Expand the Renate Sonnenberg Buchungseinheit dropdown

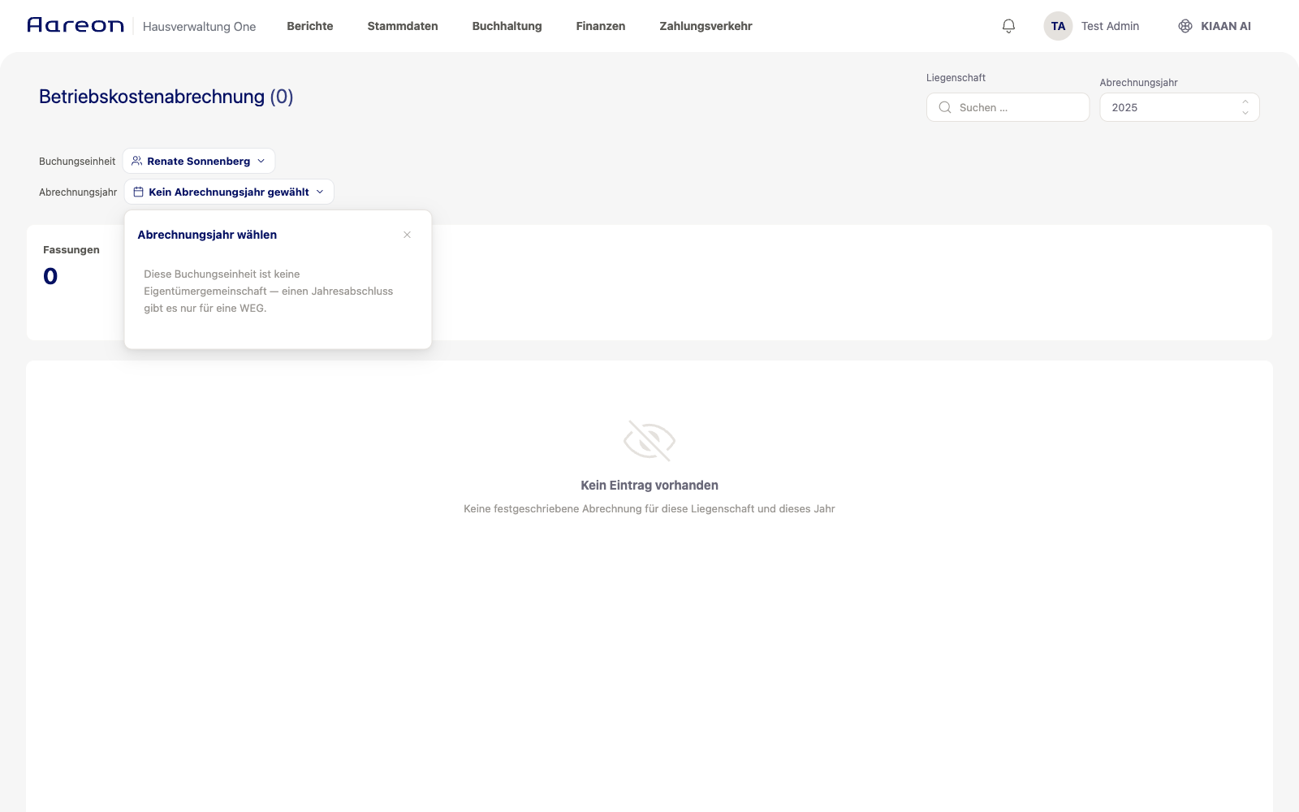coord(199,161)
